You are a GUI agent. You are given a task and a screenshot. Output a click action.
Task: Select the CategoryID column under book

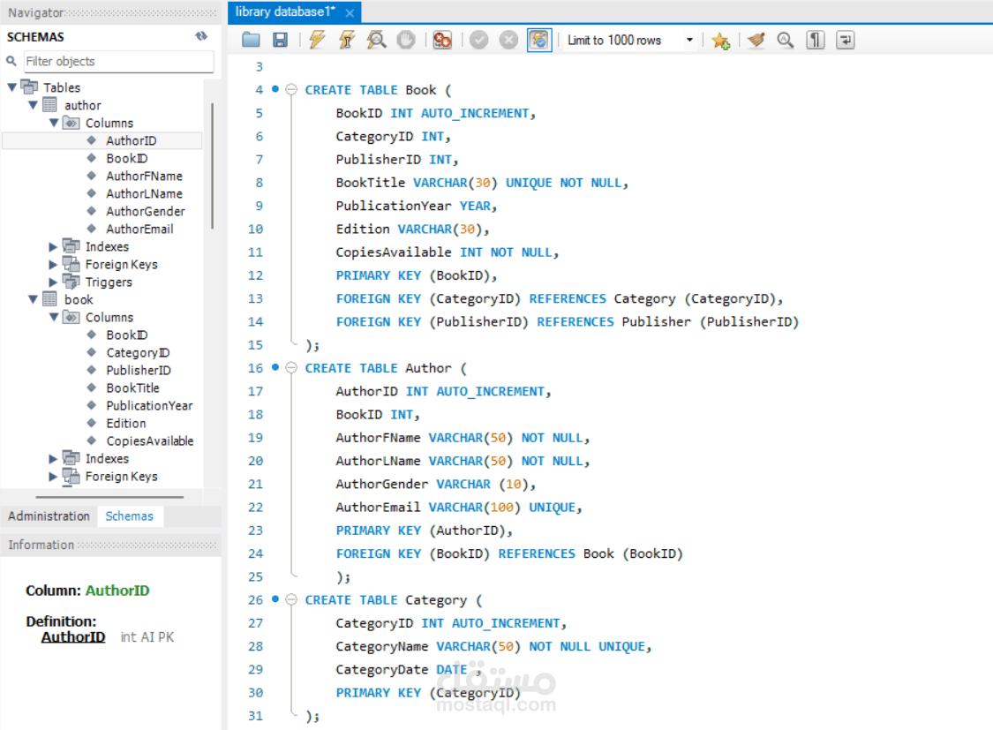click(138, 353)
